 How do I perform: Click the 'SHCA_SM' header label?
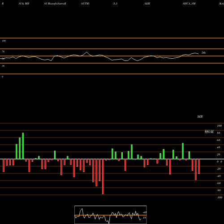coord(189,4)
